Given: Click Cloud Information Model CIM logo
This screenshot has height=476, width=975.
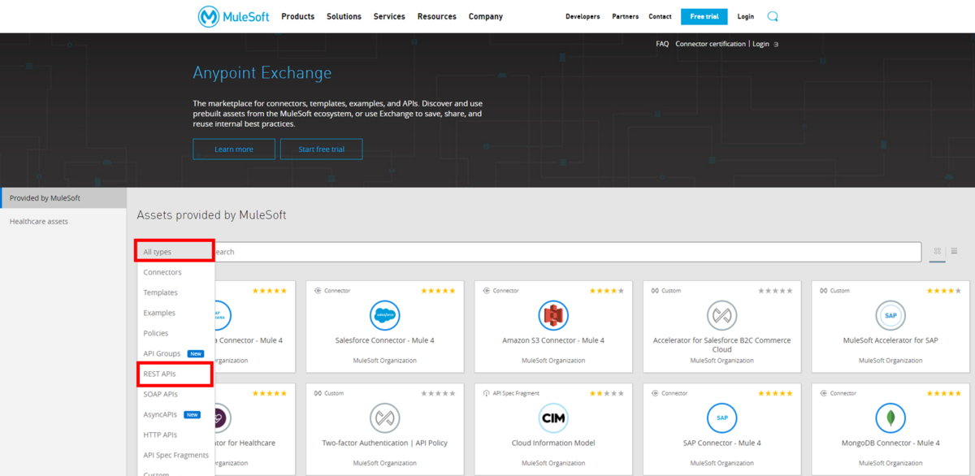Looking at the screenshot, I should tap(553, 418).
